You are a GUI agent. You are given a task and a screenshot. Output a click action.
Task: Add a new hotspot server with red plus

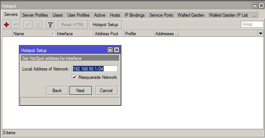click(x=6, y=25)
